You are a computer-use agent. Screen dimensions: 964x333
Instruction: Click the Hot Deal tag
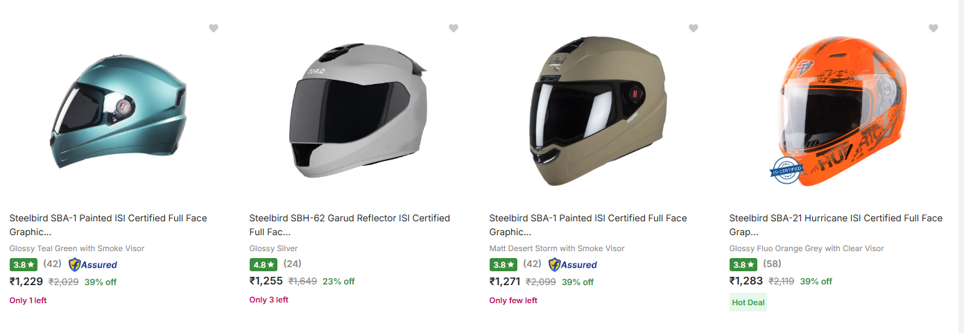click(748, 302)
